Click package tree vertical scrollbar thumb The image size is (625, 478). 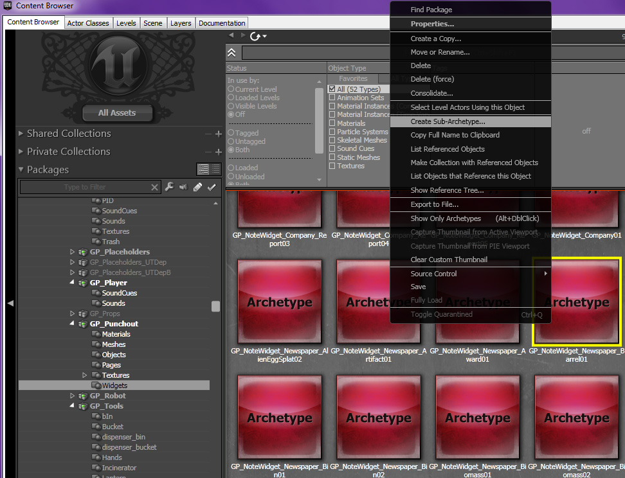pos(215,306)
